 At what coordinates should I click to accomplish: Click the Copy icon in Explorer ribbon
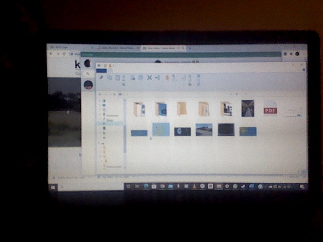(x=110, y=78)
